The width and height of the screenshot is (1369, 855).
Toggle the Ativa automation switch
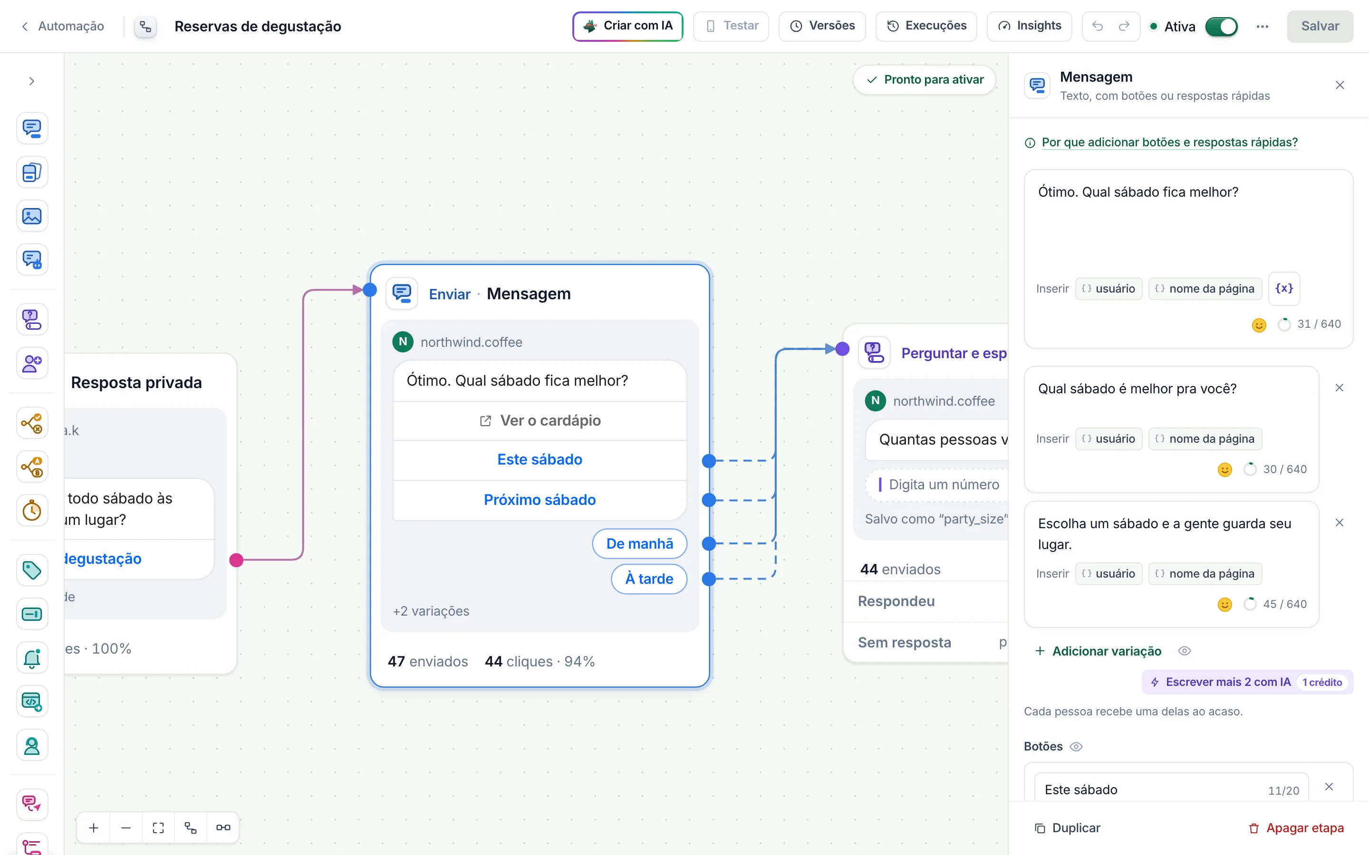1221,27
